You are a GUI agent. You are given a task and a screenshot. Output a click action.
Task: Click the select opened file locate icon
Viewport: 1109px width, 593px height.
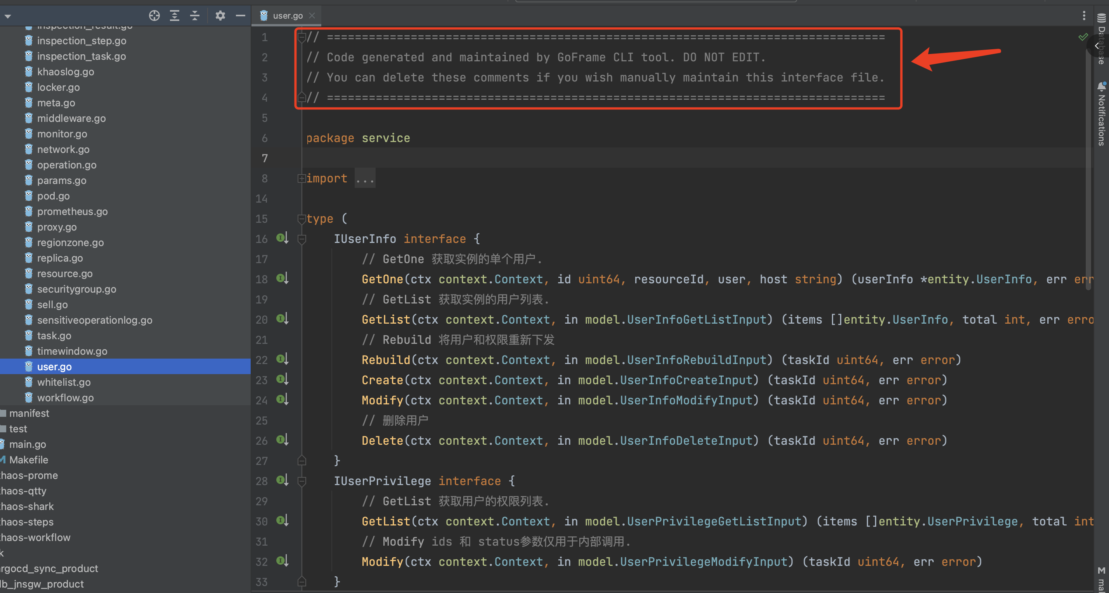click(x=154, y=16)
